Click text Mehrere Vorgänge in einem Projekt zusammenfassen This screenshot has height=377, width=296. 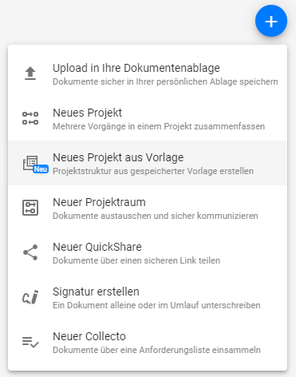click(159, 126)
